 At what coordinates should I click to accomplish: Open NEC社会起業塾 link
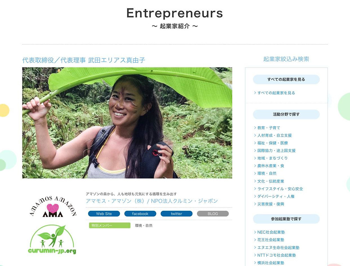(269, 232)
